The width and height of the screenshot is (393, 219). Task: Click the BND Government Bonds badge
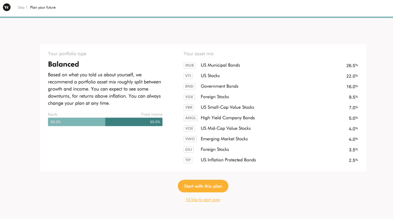tap(189, 86)
